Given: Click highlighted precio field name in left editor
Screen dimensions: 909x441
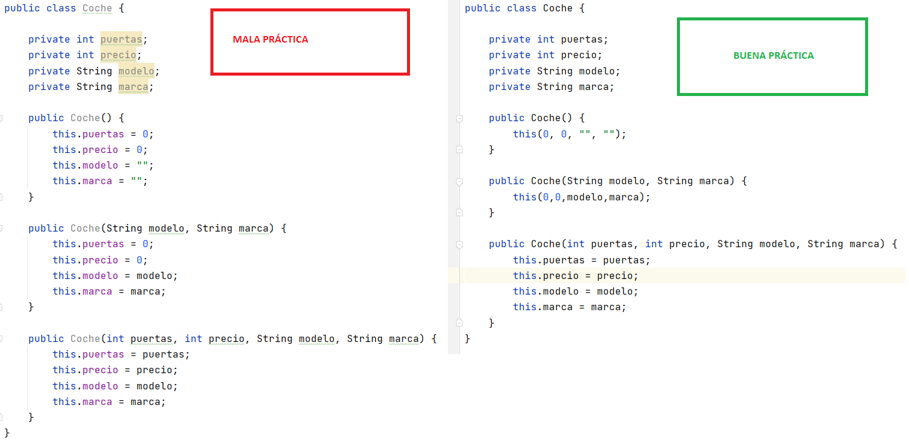Looking at the screenshot, I should pyautogui.click(x=118, y=55).
